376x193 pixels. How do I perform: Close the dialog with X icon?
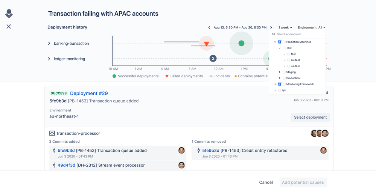[9, 27]
